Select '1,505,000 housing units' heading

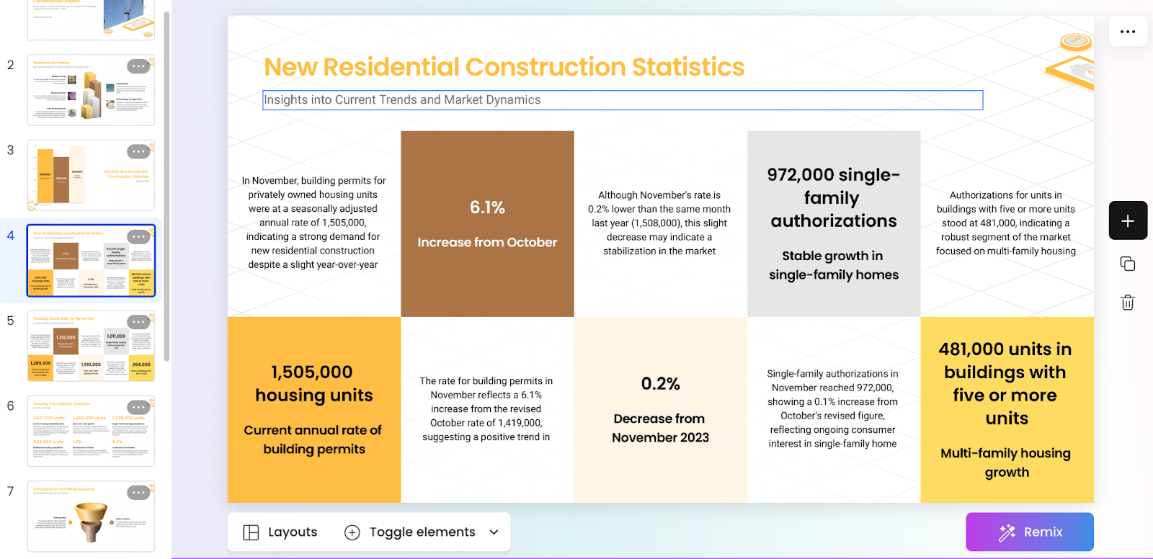tap(314, 383)
